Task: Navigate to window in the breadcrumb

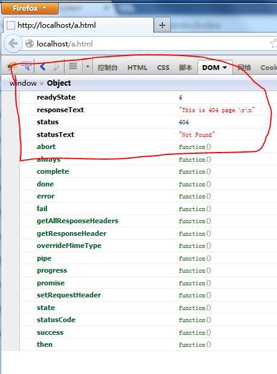Action: tap(23, 83)
